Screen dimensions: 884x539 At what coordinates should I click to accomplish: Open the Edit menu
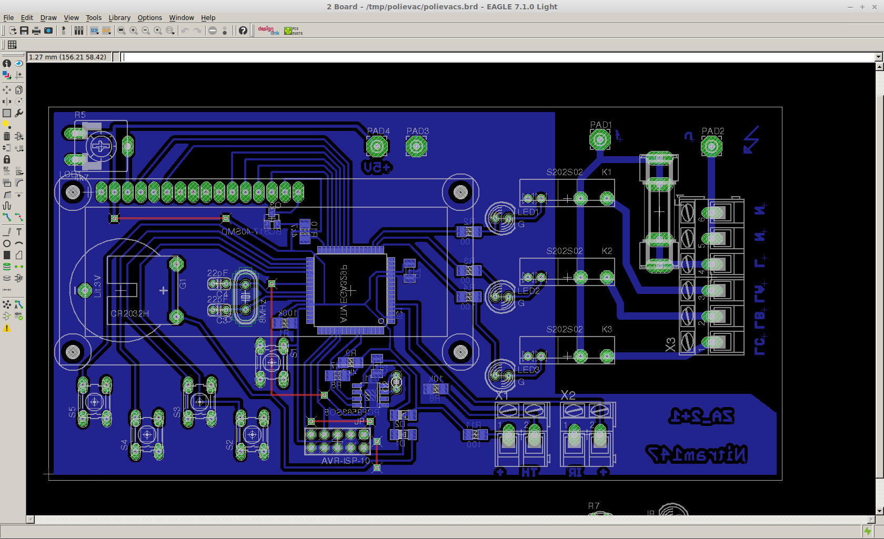tap(27, 17)
